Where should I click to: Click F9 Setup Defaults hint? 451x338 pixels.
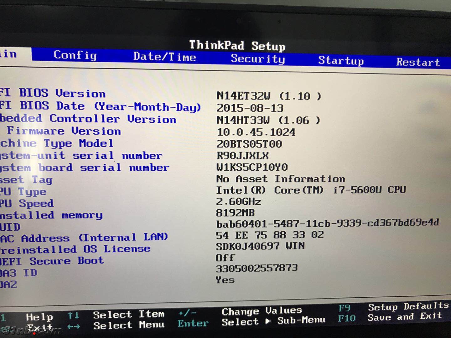394,307
